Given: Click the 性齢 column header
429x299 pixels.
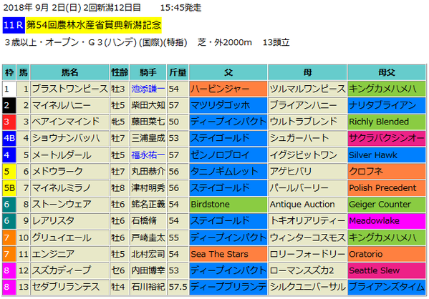Looking at the screenshot, I should tap(120, 72).
